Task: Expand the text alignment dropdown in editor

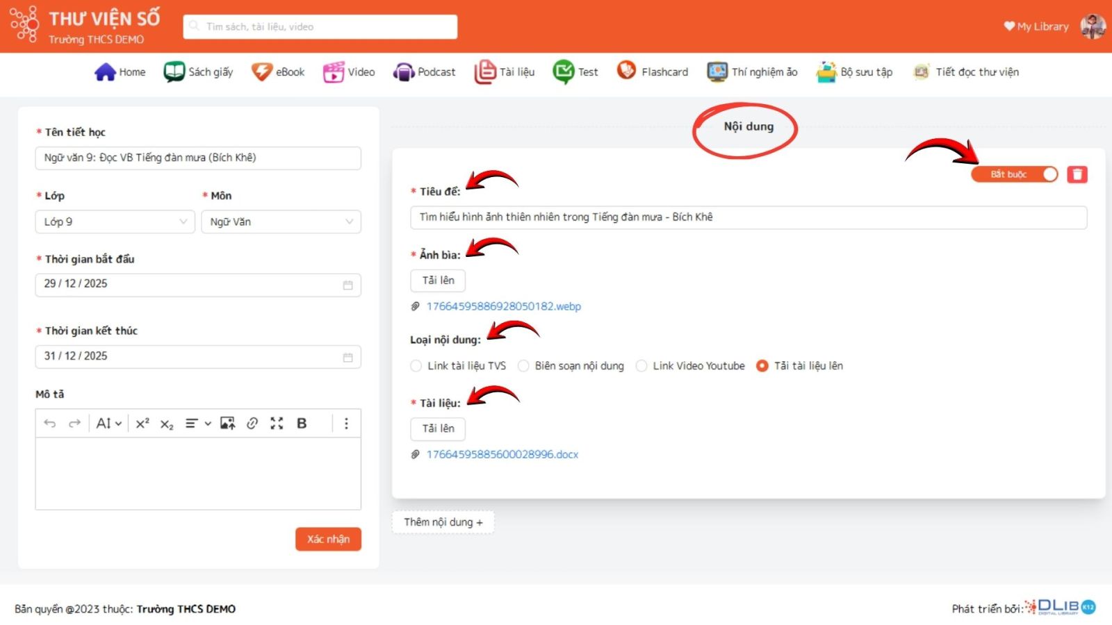Action: point(197,424)
